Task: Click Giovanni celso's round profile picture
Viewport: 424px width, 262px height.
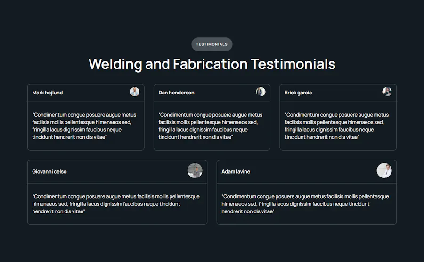Action: [195, 170]
